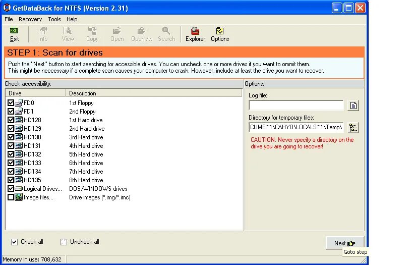413x265 pixels.
Task: Open the Help menu
Action: coord(72,19)
